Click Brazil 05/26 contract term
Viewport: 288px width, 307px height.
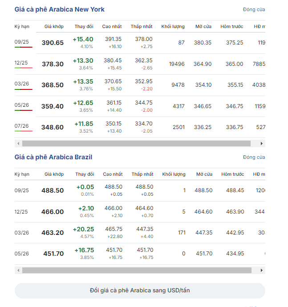point(21,254)
